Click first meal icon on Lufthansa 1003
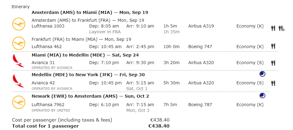The image size is (293, 130). [x=273, y=28]
